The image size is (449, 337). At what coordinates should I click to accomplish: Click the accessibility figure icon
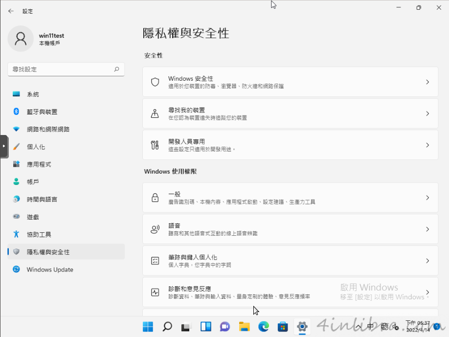pyautogui.click(x=16, y=234)
